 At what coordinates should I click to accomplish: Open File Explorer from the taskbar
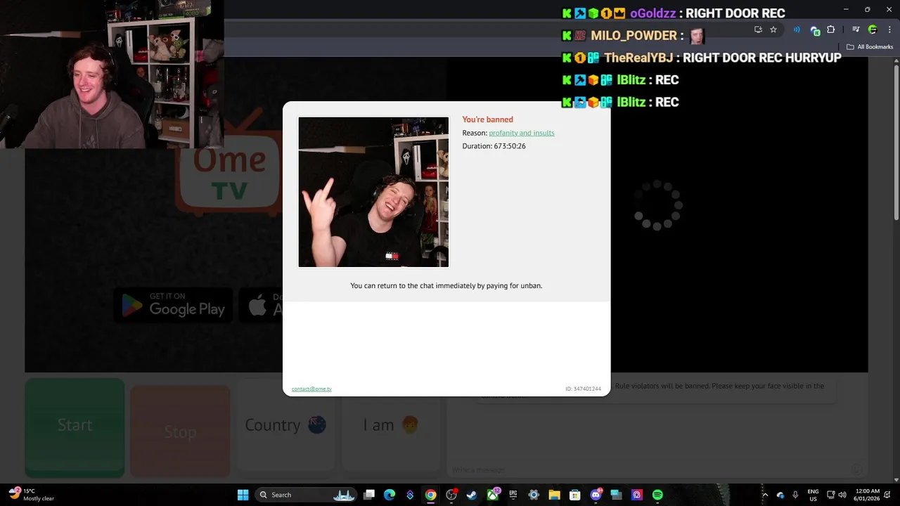[554, 495]
